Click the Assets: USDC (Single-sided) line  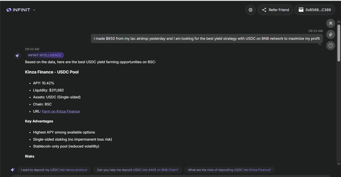click(x=57, y=97)
